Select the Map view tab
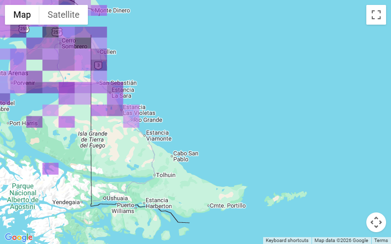This screenshot has height=244, width=391. (x=22, y=15)
